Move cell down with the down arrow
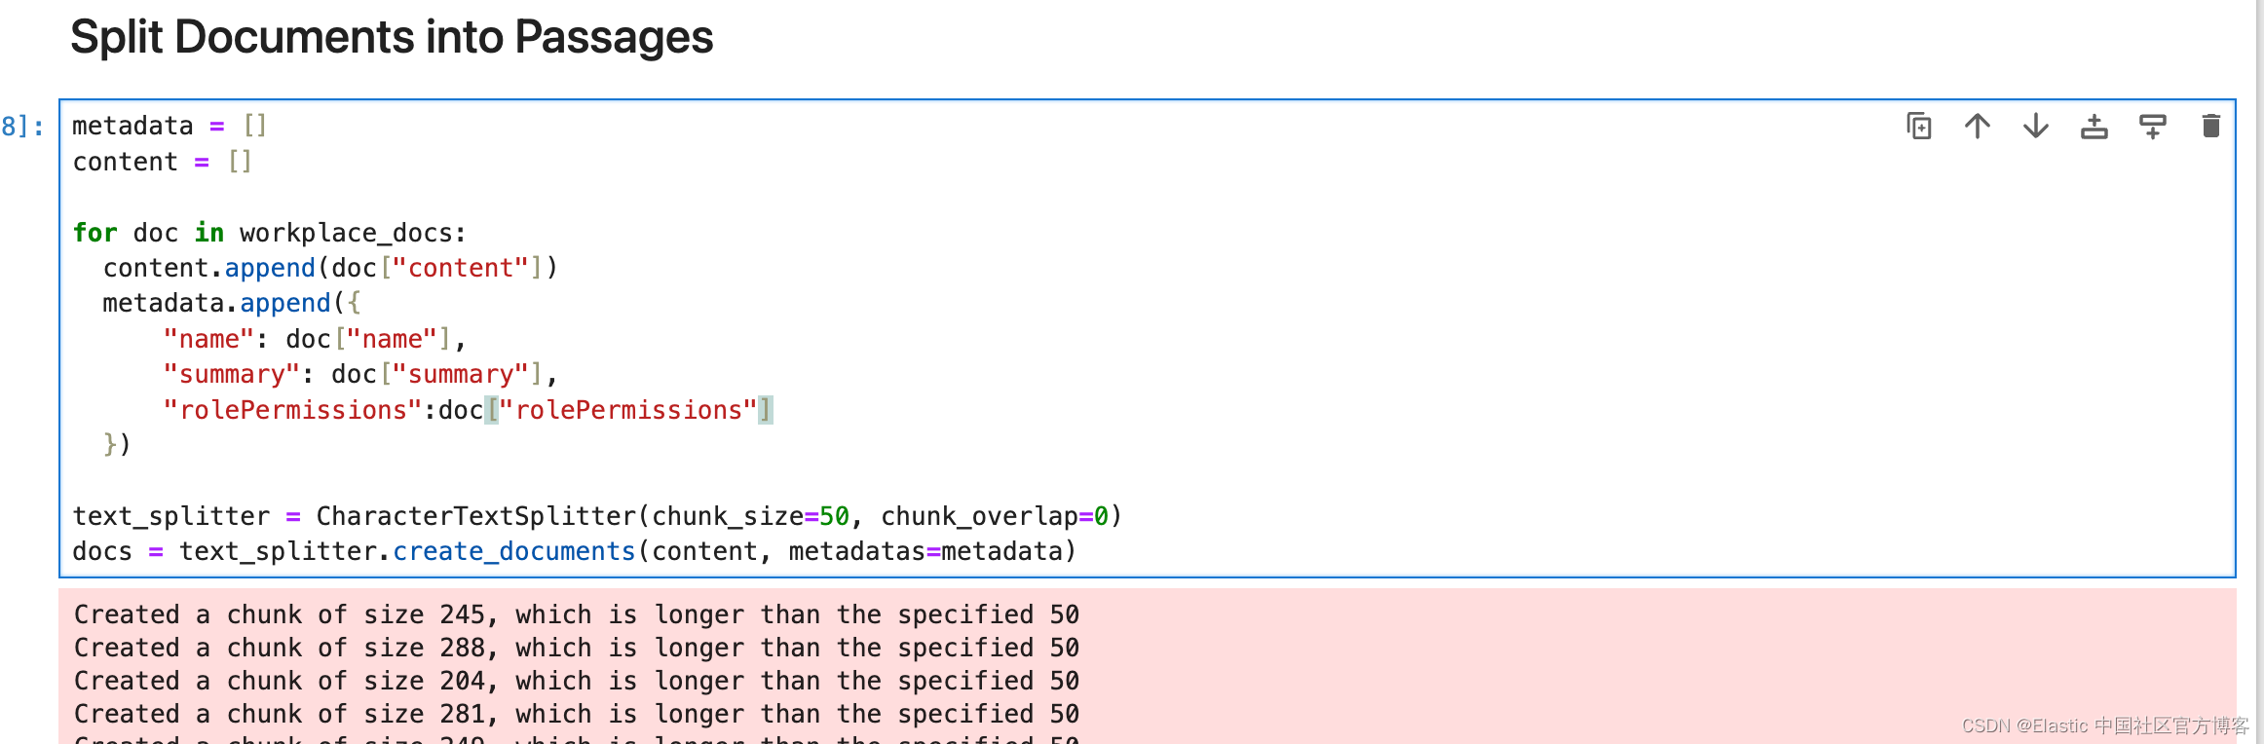The width and height of the screenshot is (2264, 744). (x=2036, y=127)
